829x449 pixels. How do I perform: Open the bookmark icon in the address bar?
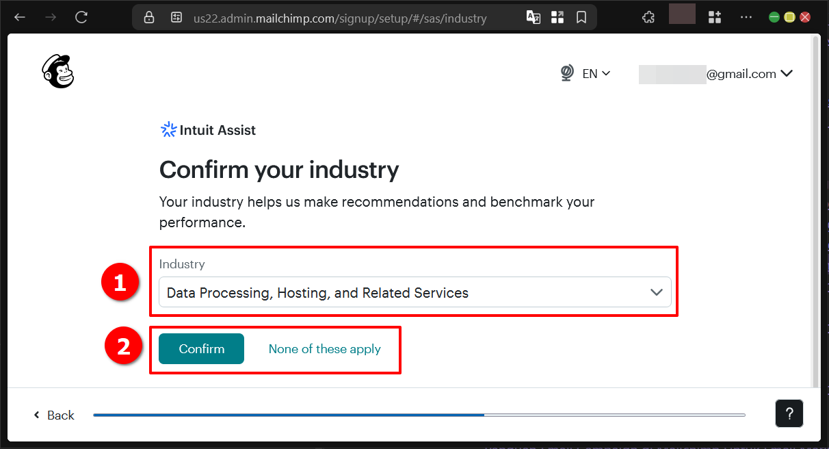point(581,17)
